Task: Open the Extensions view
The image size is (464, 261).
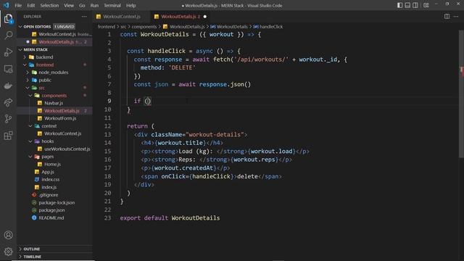Action: coord(8,136)
